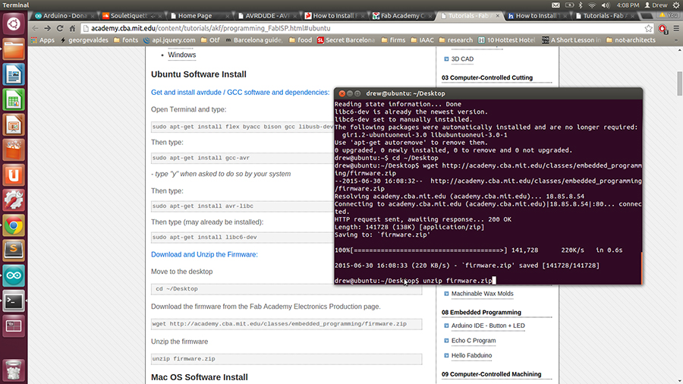Open battery indicator in top panel

point(569,5)
